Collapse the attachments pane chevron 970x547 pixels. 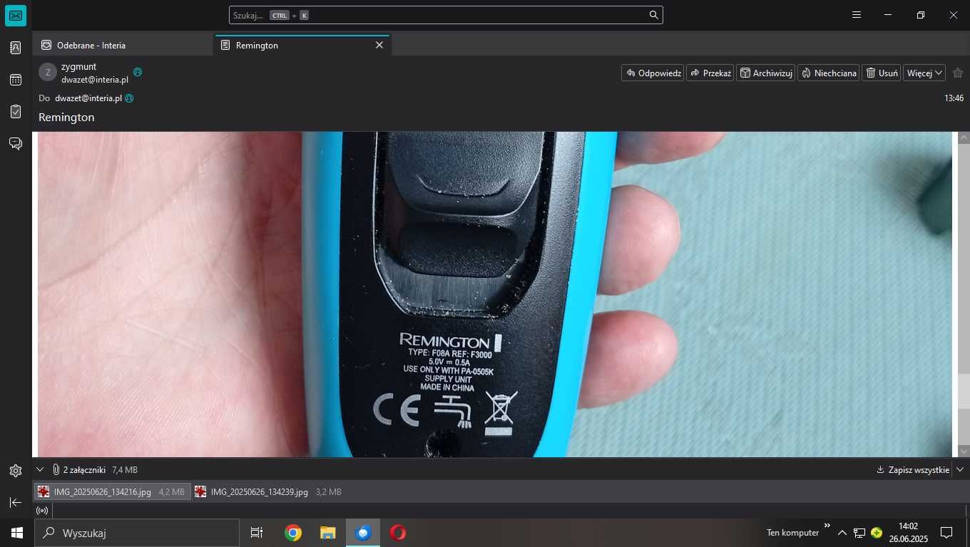(x=41, y=470)
